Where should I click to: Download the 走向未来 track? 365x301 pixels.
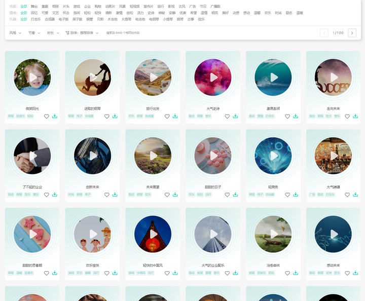355,116
